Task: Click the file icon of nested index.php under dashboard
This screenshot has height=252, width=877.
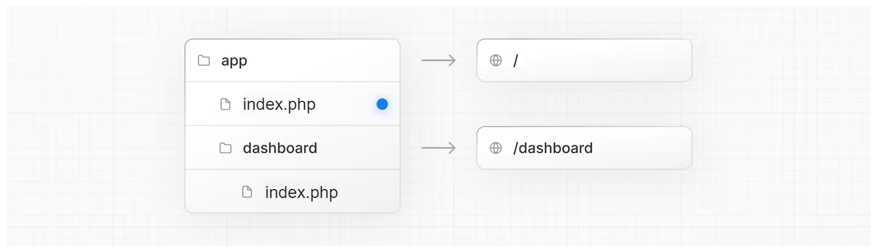Action: click(x=247, y=192)
